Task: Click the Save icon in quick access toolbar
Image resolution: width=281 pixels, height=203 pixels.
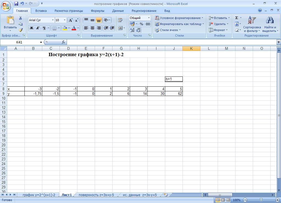Action: 16,4
